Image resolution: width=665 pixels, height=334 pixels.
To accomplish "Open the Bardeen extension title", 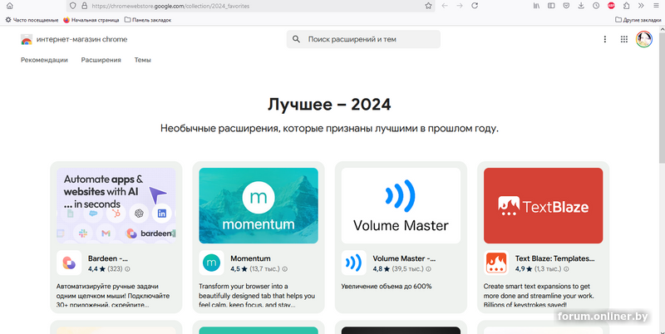I will click(x=108, y=258).
